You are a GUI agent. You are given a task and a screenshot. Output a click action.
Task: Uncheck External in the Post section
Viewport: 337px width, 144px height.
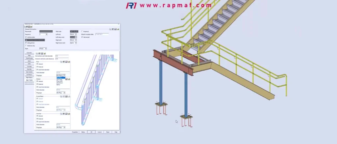point(37,67)
